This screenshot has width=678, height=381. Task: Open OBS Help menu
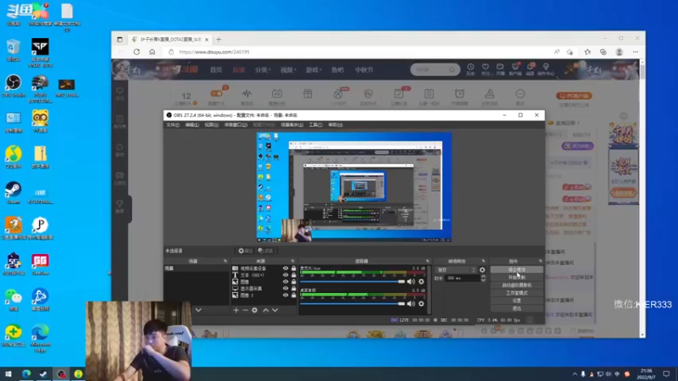(x=335, y=124)
